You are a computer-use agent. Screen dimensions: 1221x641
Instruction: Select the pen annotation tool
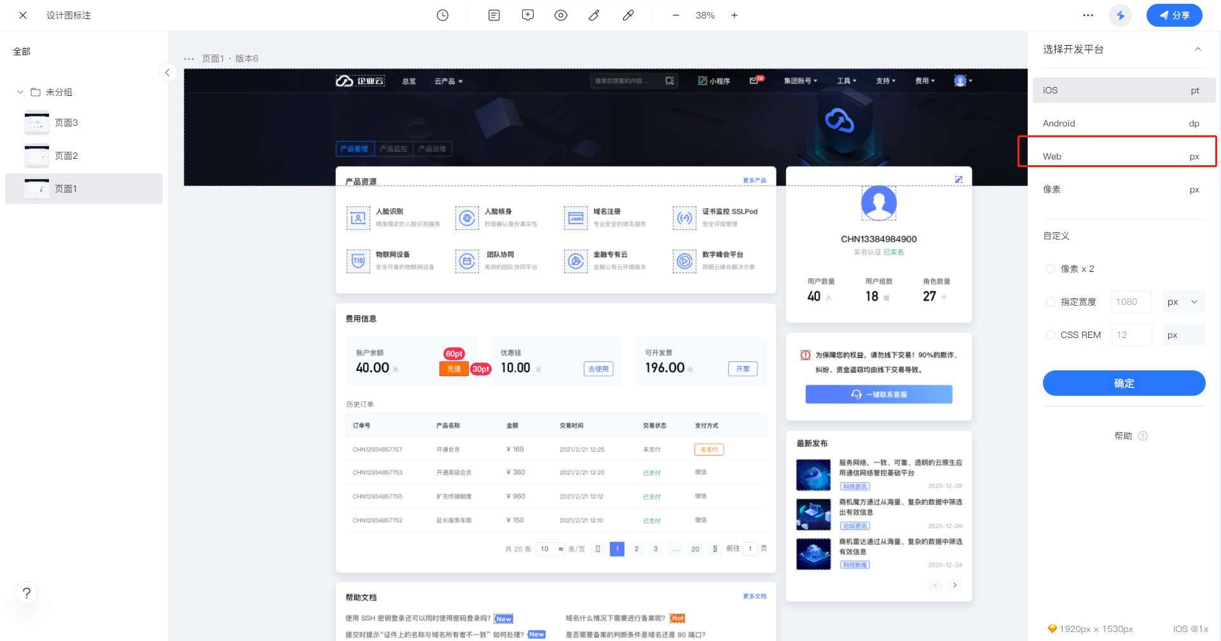(594, 15)
